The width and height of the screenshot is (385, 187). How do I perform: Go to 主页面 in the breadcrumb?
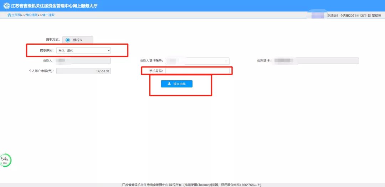pos(16,15)
